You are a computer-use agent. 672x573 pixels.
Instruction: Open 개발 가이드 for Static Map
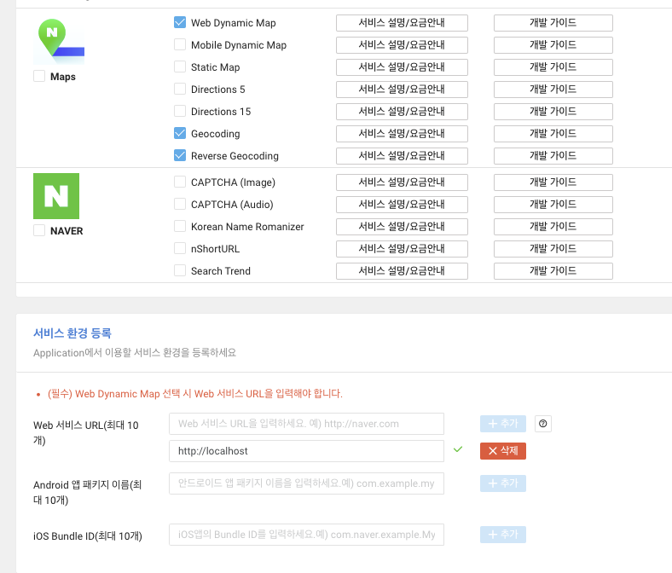(553, 67)
